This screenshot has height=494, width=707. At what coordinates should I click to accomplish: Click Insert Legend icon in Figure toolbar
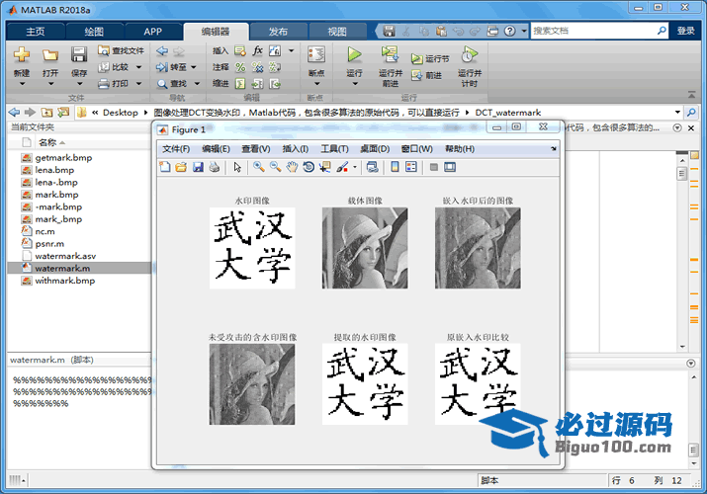pyautogui.click(x=411, y=167)
